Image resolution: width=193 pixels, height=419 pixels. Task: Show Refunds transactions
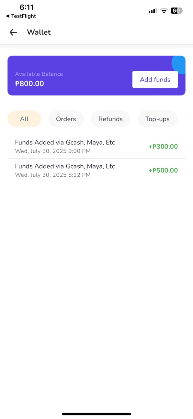coord(111,119)
